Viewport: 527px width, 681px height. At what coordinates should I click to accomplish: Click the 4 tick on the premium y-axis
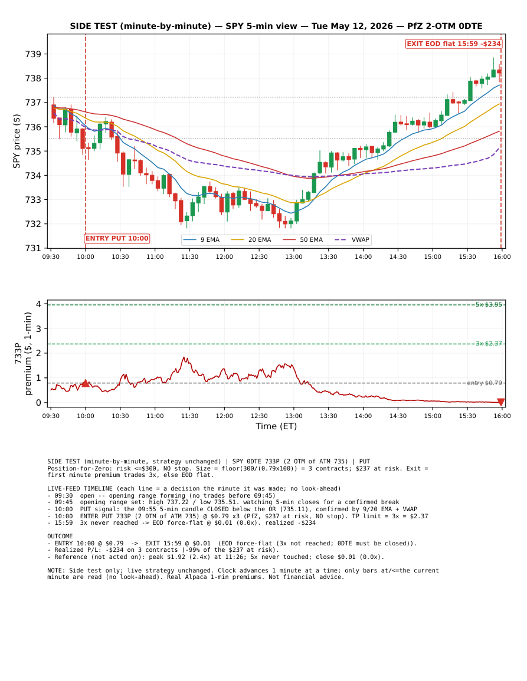pos(39,304)
